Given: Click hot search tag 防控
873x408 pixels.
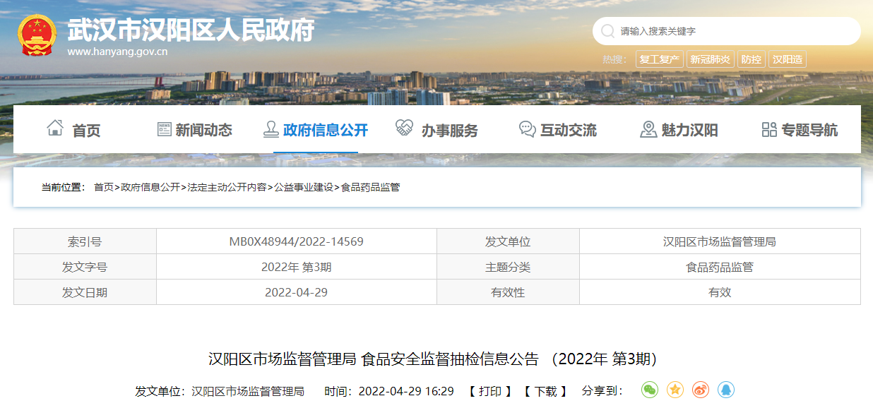Looking at the screenshot, I should tap(752, 59).
